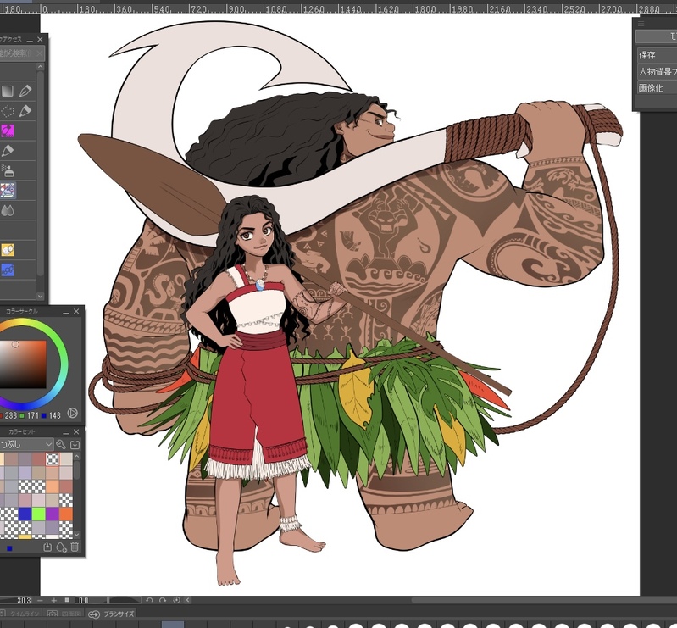
Task: Switch to the タイムライン tab
Action: coord(21,614)
